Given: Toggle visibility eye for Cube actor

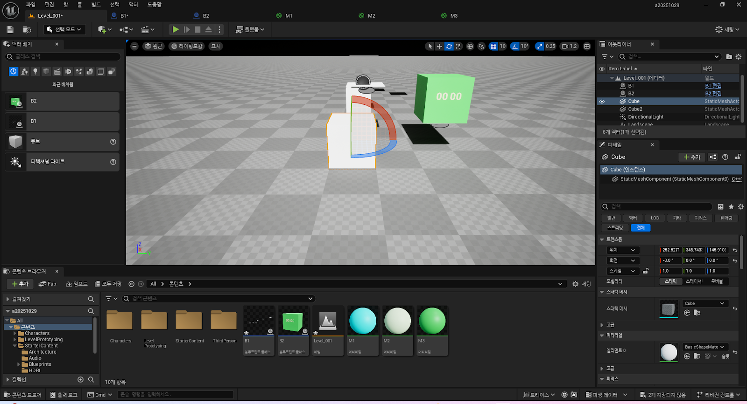Looking at the screenshot, I should [602, 102].
